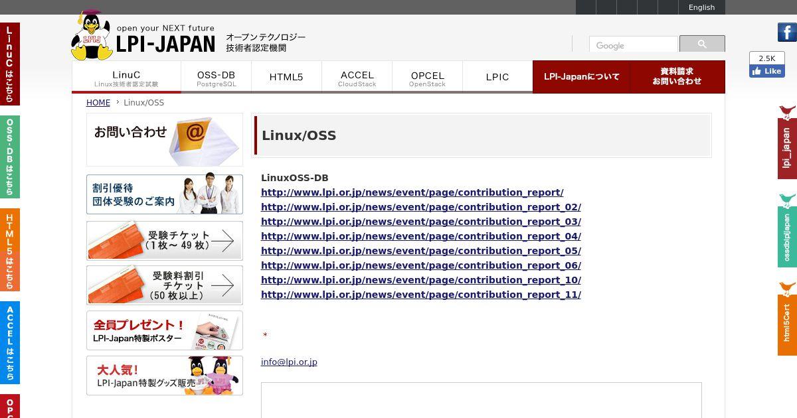Click the LinuxOSS-DB heading text
Viewport: 797px width, 418px height.
[295, 178]
